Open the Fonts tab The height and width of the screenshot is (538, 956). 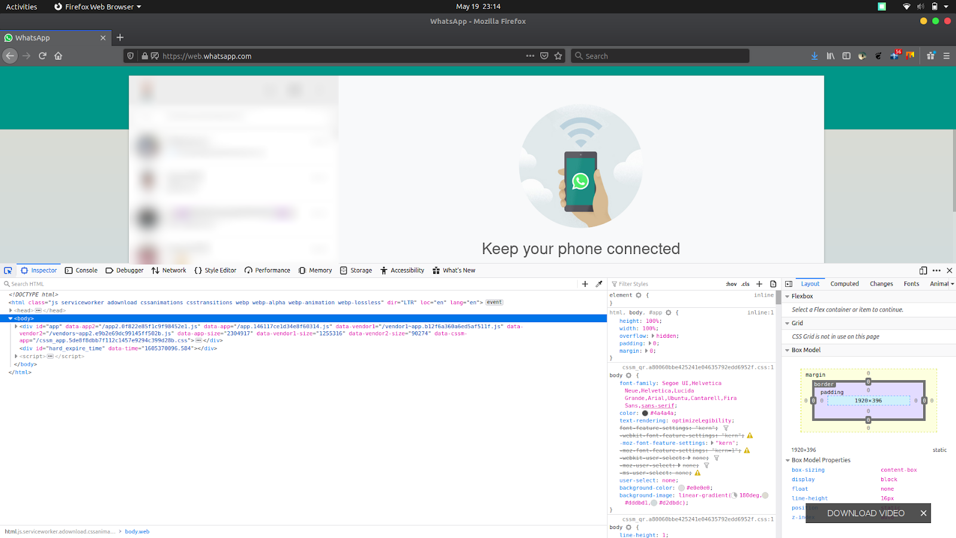[x=911, y=284]
